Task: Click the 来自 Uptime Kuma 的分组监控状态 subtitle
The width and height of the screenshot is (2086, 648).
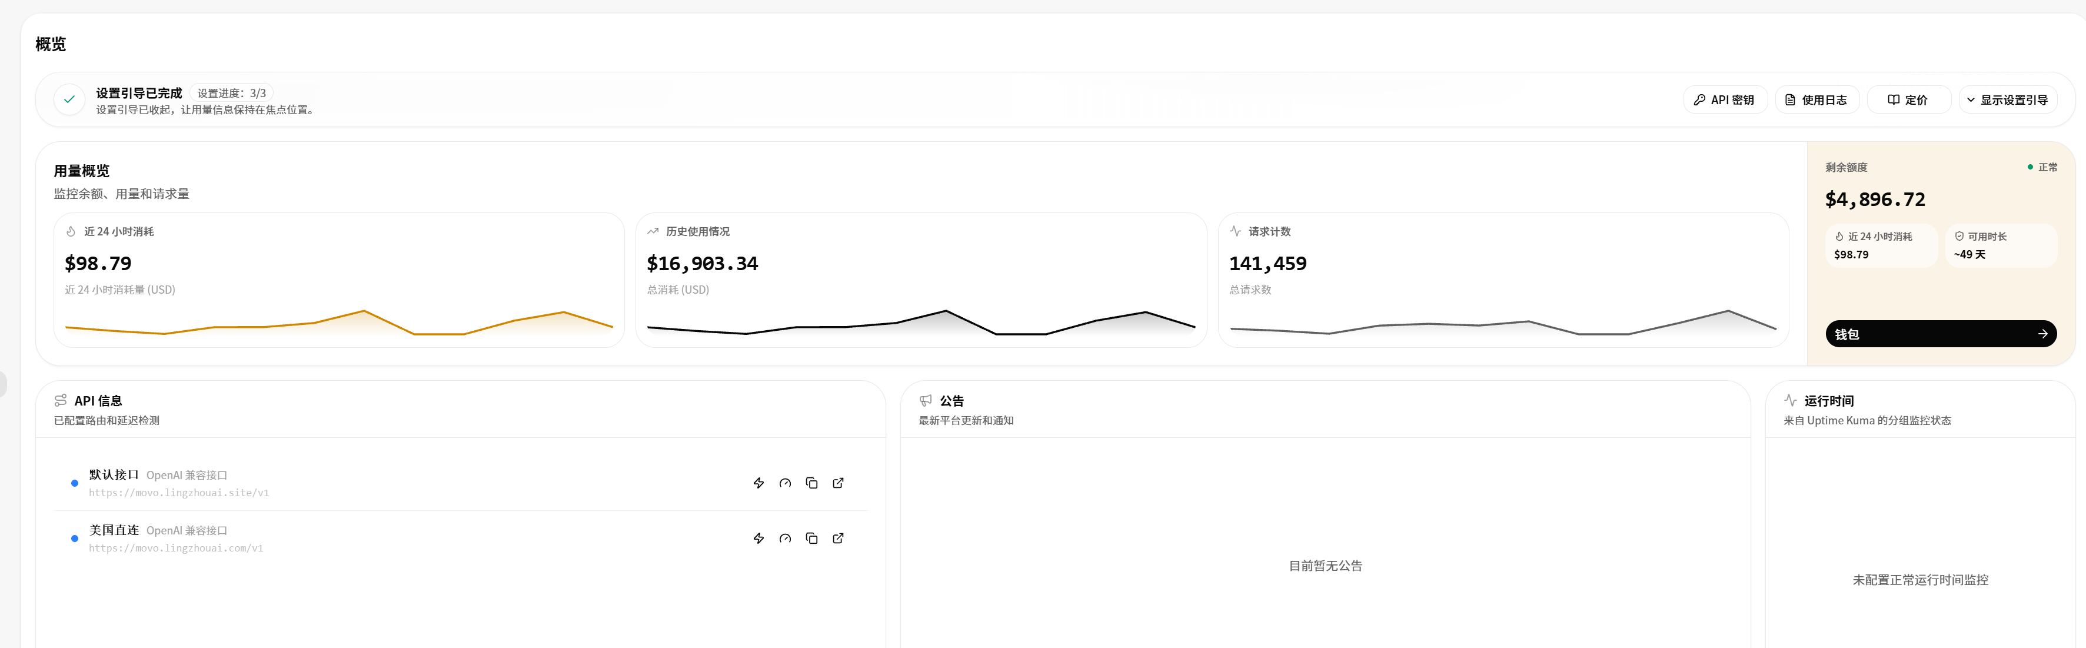Action: [x=1867, y=420]
